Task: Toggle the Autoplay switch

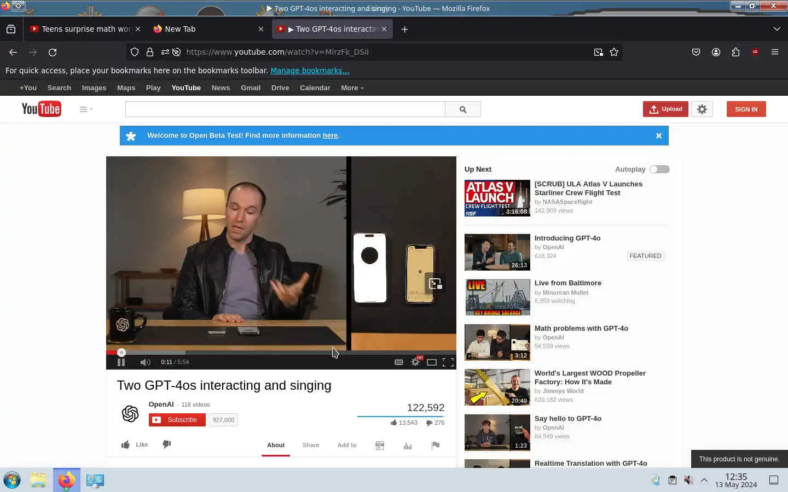Action: [659, 169]
